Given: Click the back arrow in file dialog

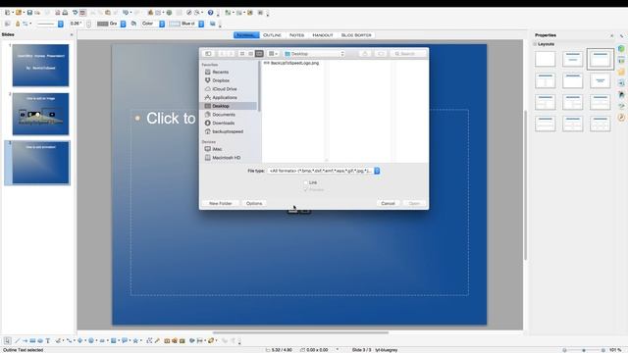Looking at the screenshot, I should pos(222,54).
